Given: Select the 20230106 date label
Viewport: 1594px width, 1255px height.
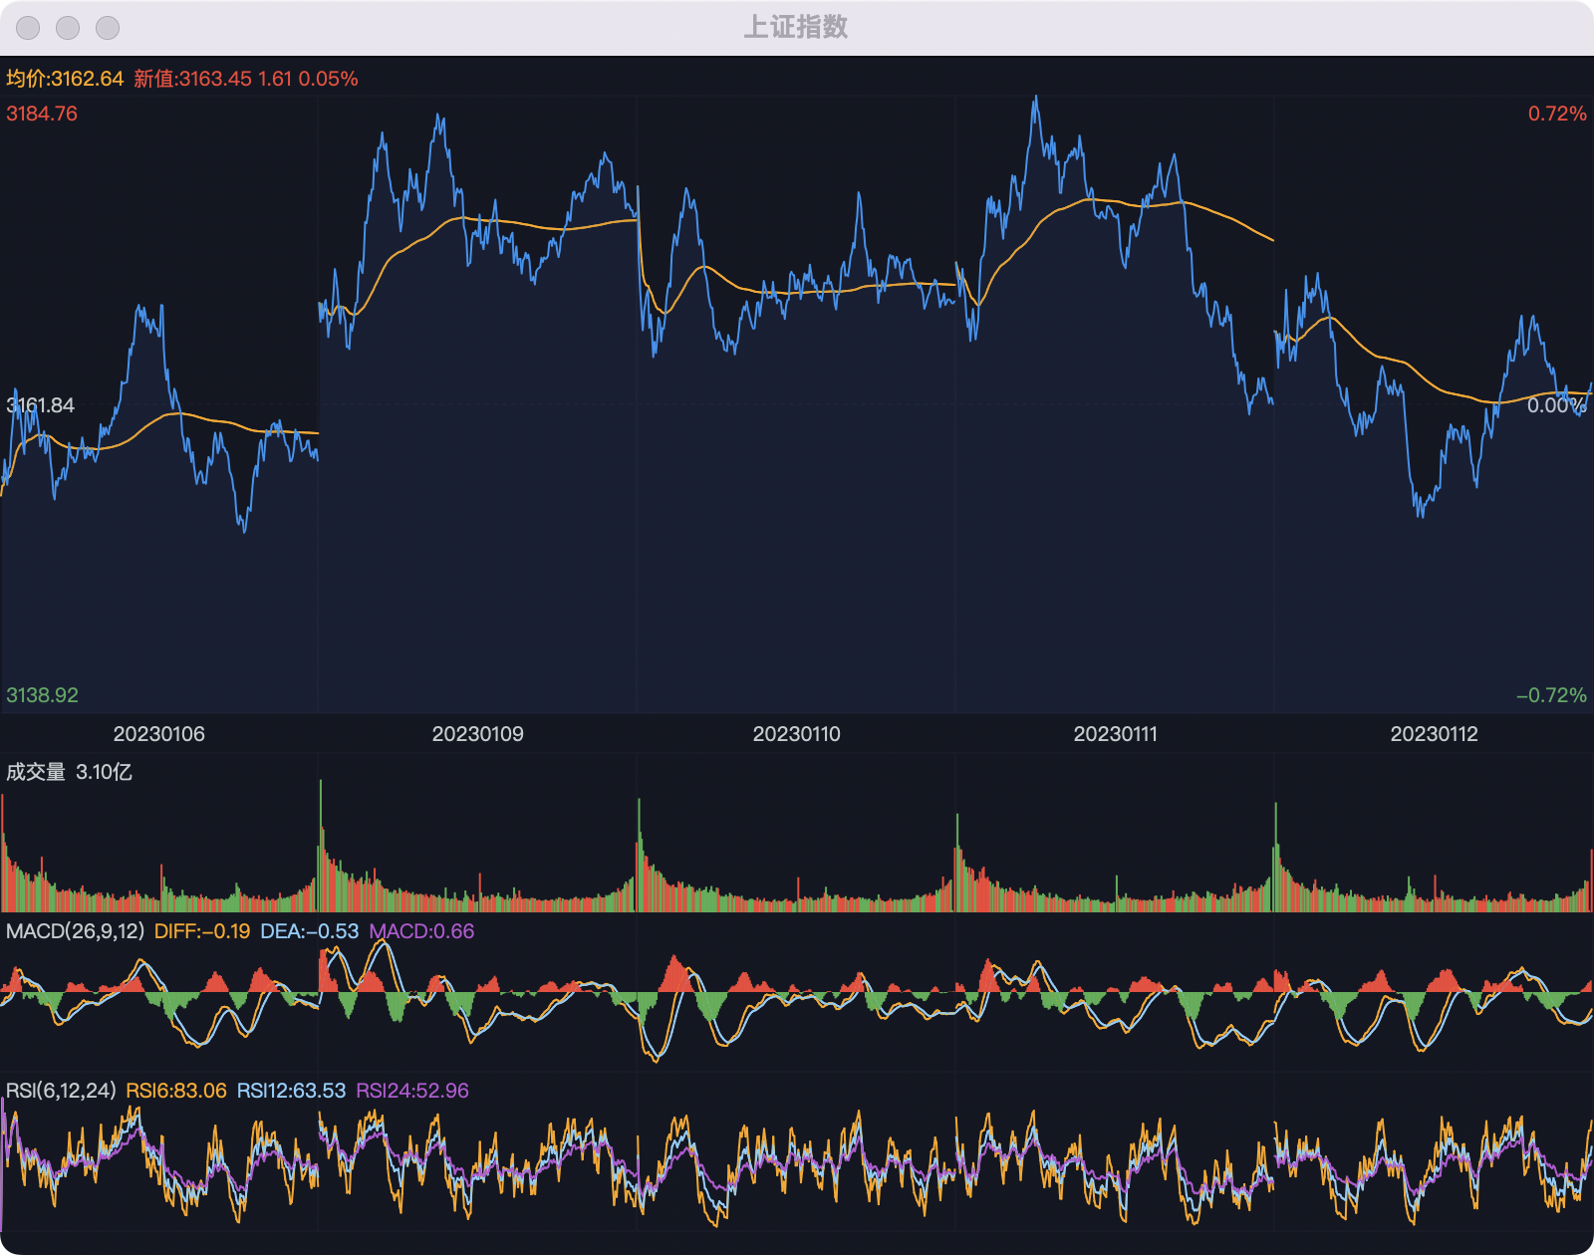Looking at the screenshot, I should pyautogui.click(x=159, y=734).
